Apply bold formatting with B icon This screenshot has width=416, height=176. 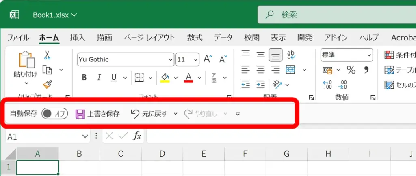pos(84,77)
